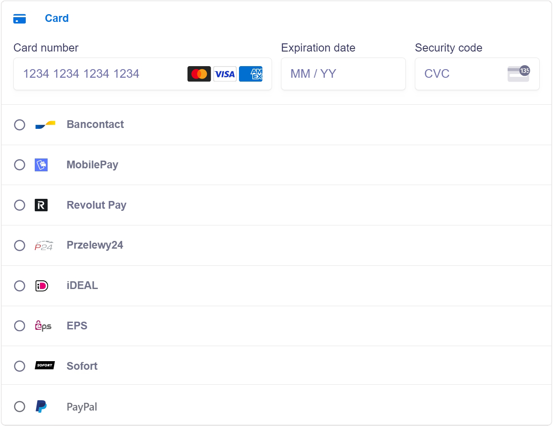
Task: Click the Visa logo in the card field
Action: coord(225,74)
